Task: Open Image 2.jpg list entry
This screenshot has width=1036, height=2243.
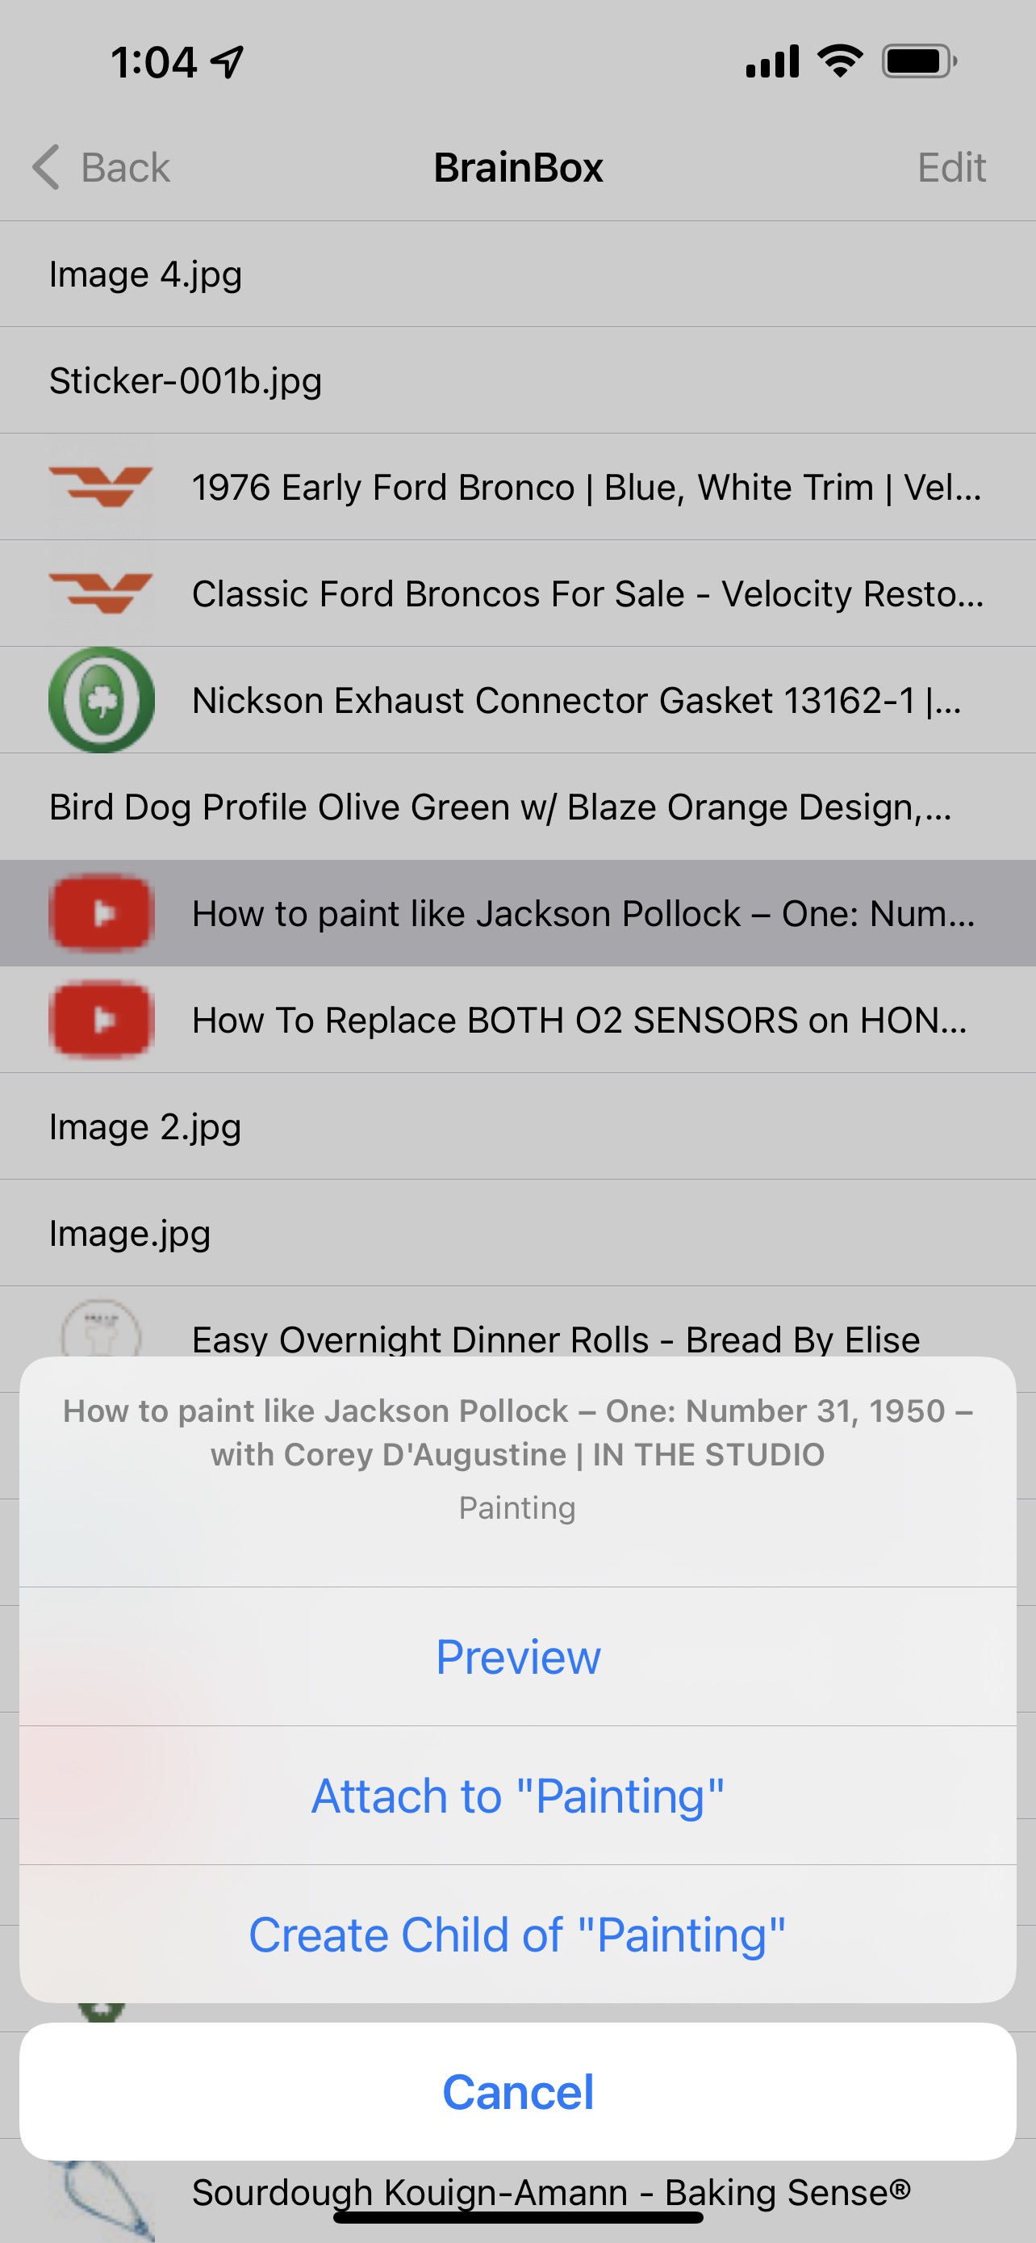Action: click(x=145, y=1126)
